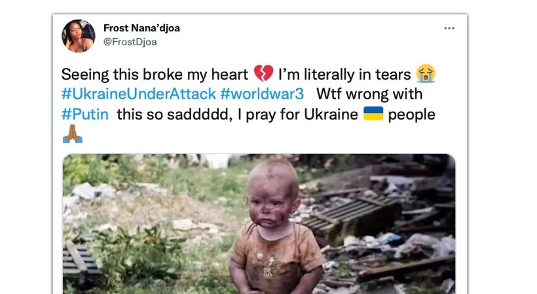Click the broken heart emoji
This screenshot has width=537, height=294.
pos(263,73)
